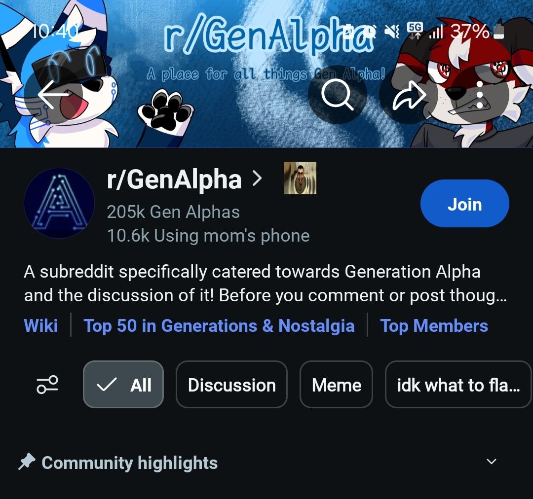The width and height of the screenshot is (533, 499).
Task: Expand the truncated subreddit description
Action: [x=266, y=284]
